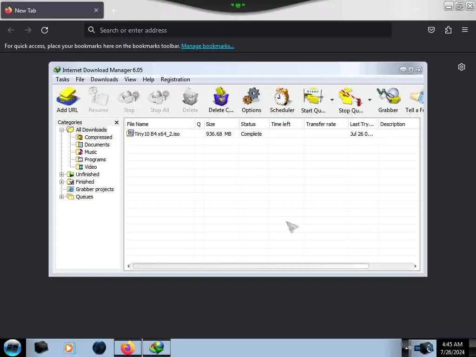The width and height of the screenshot is (476, 357).
Task: Open IDM Options gear icon
Action: (x=251, y=100)
